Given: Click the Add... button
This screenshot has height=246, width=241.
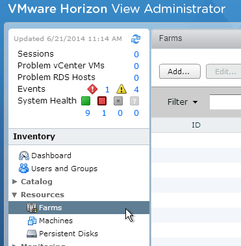Looking at the screenshot, I should pos(180,72).
